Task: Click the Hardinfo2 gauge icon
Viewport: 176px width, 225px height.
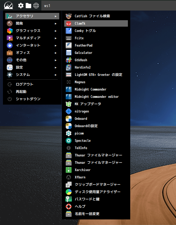Action: (x=69, y=67)
